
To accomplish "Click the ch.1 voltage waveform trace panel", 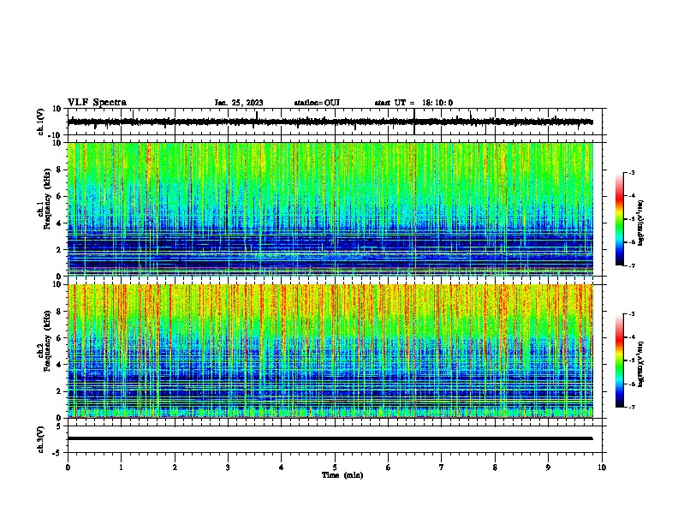I will [x=336, y=122].
